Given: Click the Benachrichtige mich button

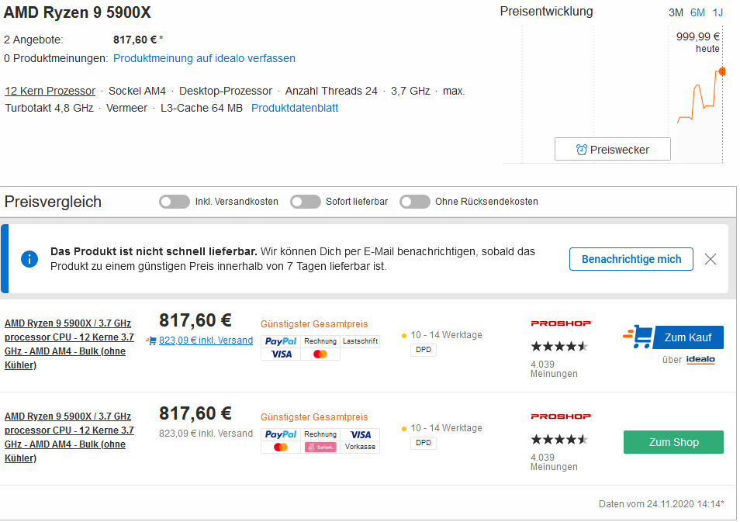Looking at the screenshot, I should 631,259.
